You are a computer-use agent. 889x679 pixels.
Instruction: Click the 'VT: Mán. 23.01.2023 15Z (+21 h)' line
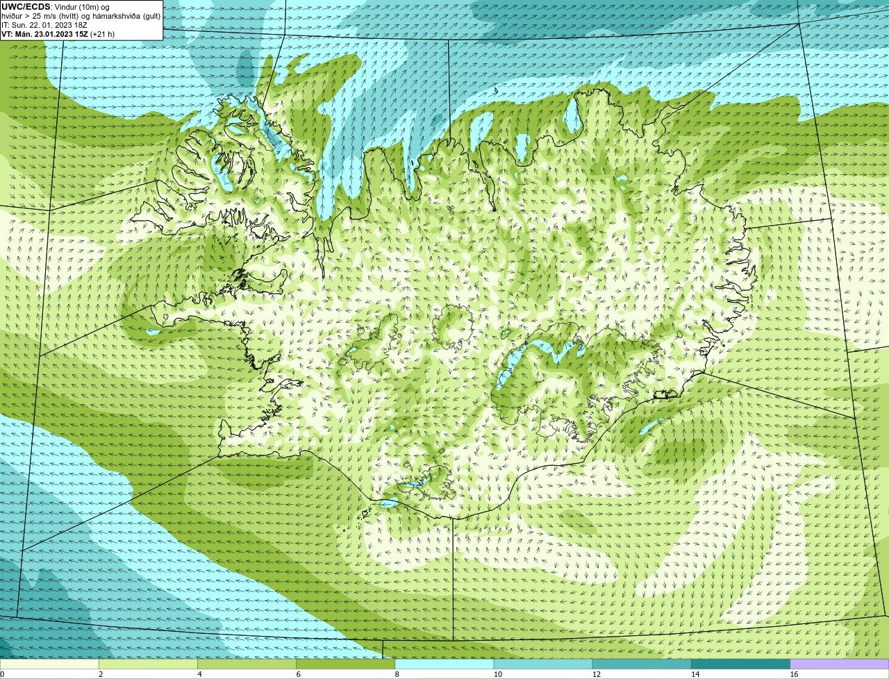click(58, 34)
